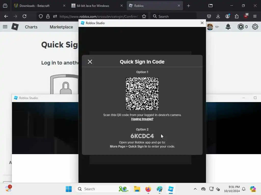Close the Roblox Studio login window

point(202,23)
